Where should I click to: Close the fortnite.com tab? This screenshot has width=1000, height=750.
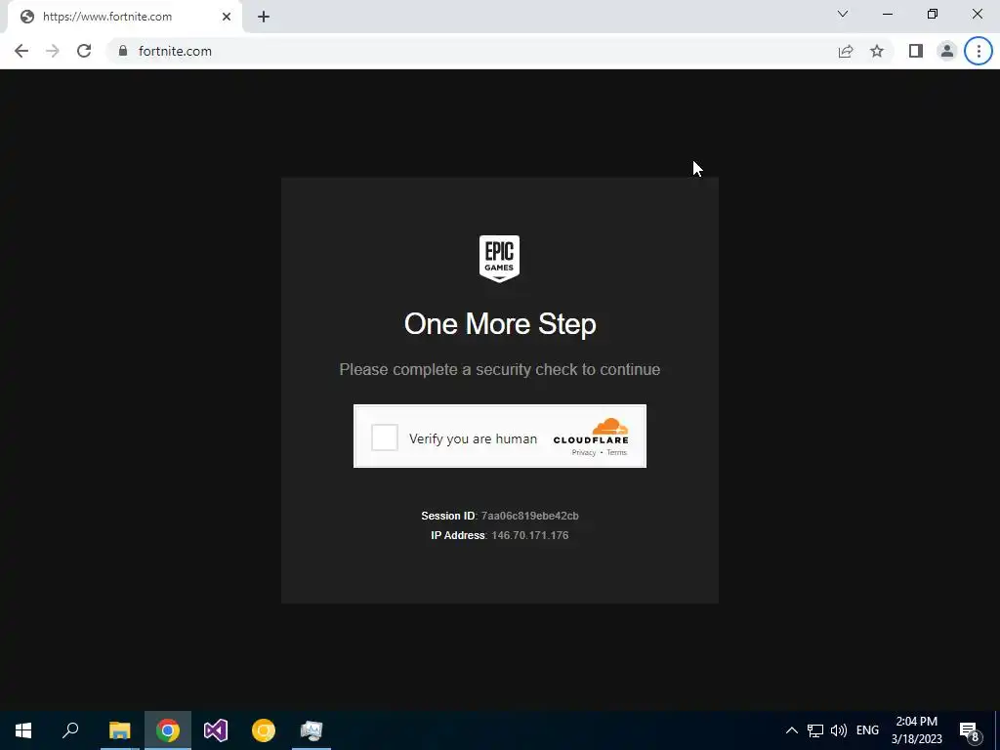tap(227, 17)
